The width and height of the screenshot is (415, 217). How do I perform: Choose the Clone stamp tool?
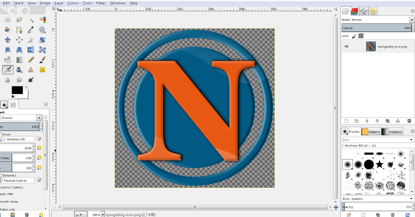(x=31, y=70)
